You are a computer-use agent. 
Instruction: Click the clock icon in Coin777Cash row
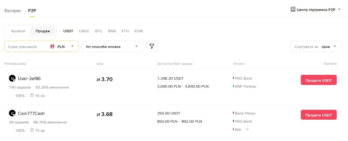(32, 130)
